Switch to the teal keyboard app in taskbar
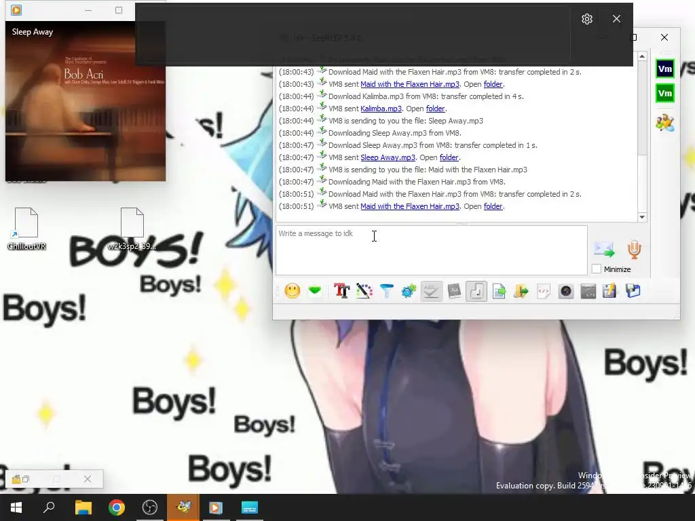This screenshot has width=695, height=521. click(250, 507)
